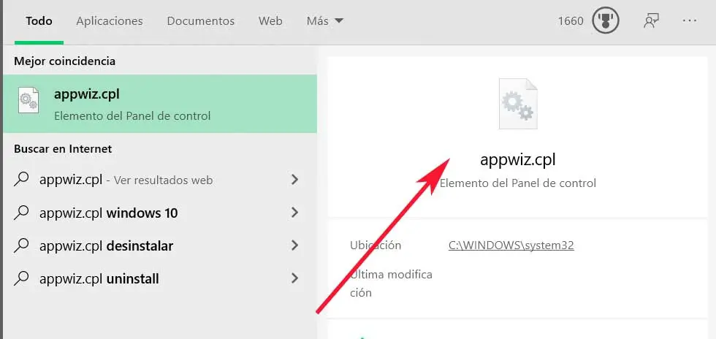
Task: Open the three-dot options menu
Action: (690, 21)
